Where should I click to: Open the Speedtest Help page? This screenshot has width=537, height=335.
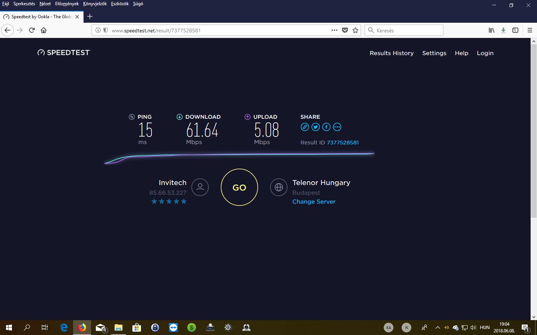coord(461,53)
